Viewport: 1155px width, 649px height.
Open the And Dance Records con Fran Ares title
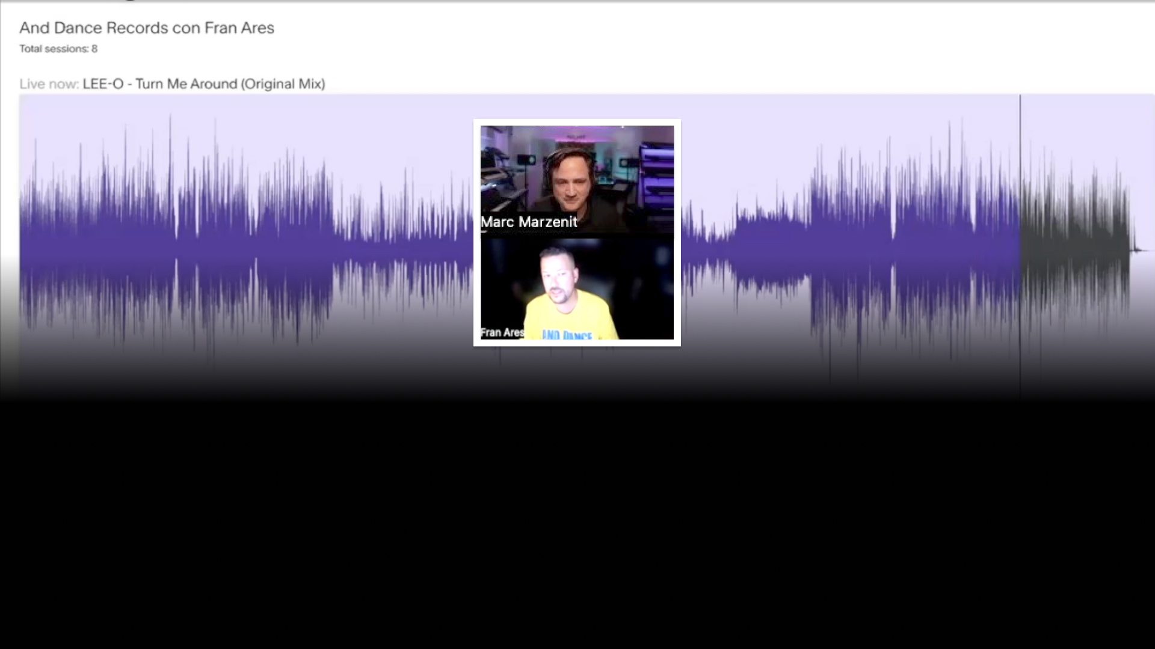click(147, 28)
